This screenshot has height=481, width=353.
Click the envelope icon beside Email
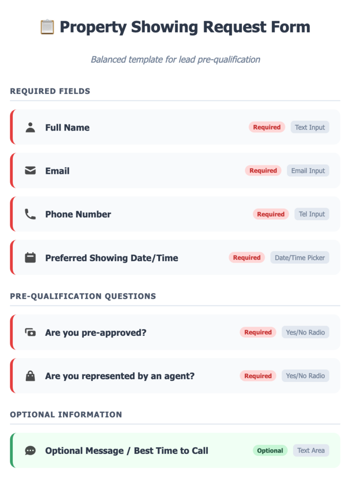click(31, 171)
